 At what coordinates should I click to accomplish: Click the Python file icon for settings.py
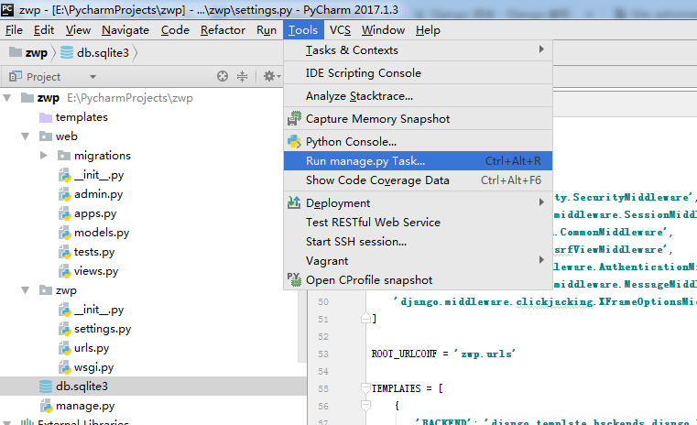[65, 329]
